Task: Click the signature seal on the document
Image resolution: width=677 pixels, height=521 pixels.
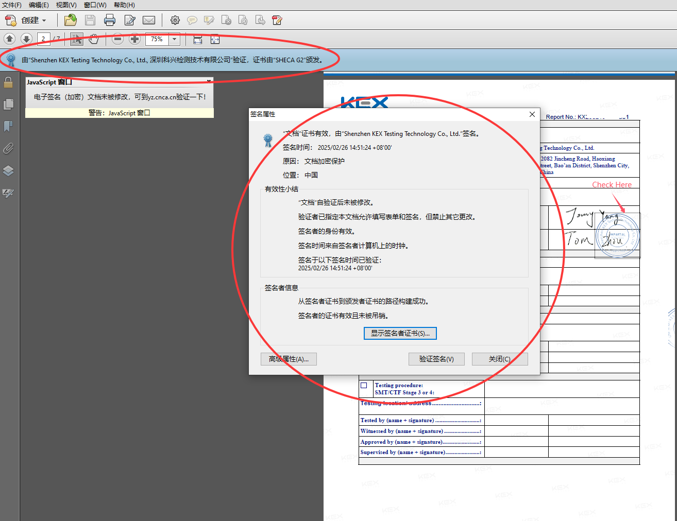Action: pos(617,236)
